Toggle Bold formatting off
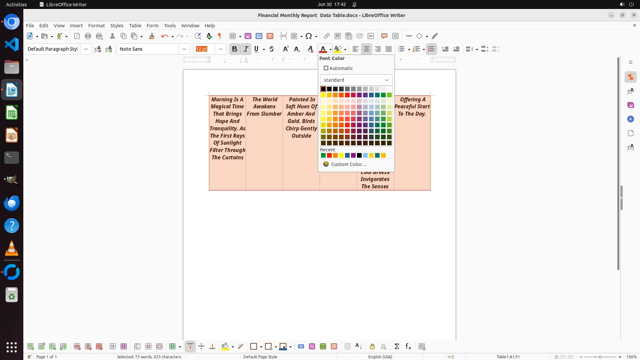Screen dimensions: 640x360 pos(235,49)
